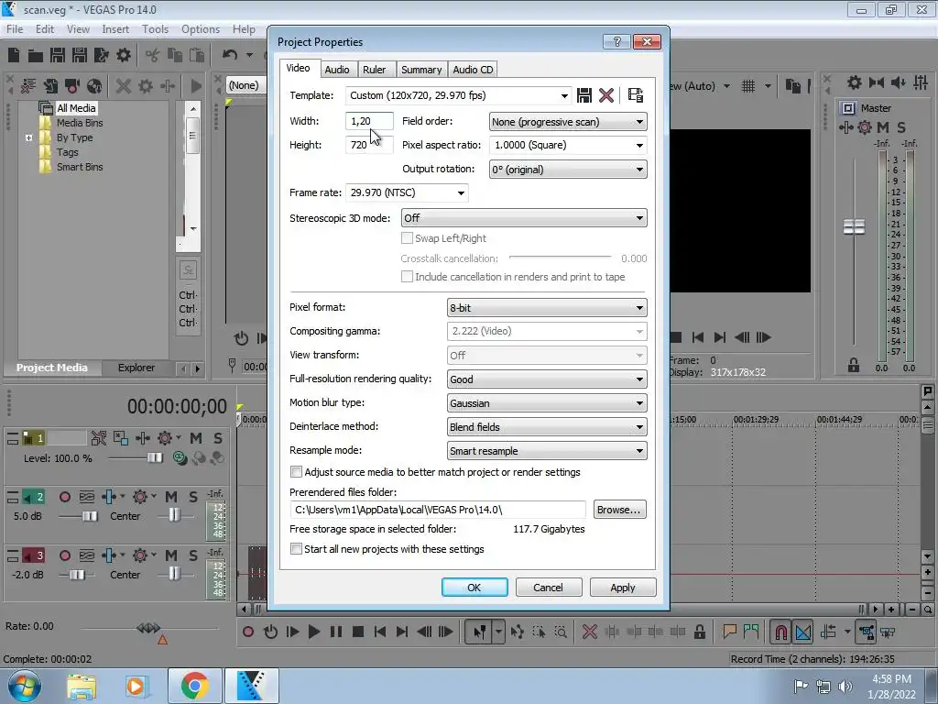Click the Match Media Video Settings icon
Screen dimensions: 938x704
click(636, 95)
